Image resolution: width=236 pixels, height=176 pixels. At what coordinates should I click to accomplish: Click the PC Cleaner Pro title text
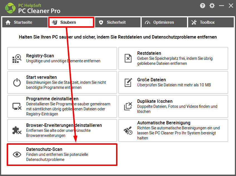(39, 11)
